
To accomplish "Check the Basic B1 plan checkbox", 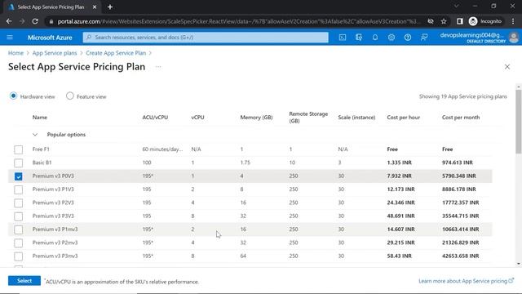I will coord(18,163).
